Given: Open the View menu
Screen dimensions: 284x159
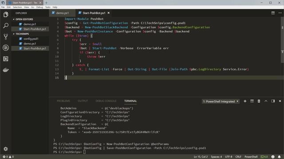Looking at the screenshot, I should click(x=27, y=7).
